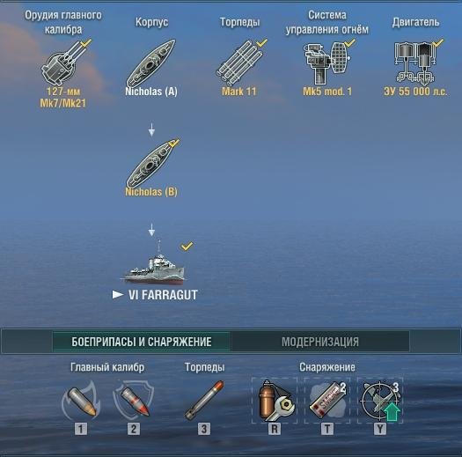This screenshot has width=462, height=457.
Task: Click the checkmark on Nicholas (B) hull
Action: (174, 143)
